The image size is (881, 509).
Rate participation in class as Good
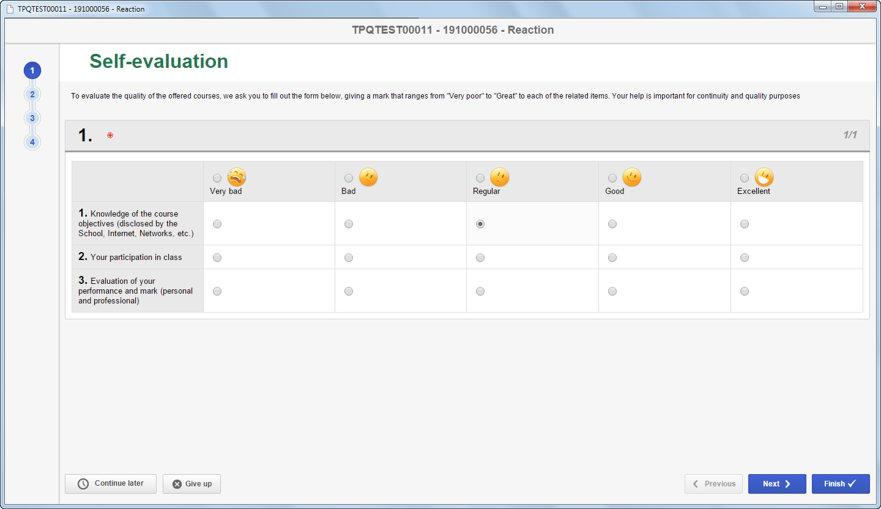coord(612,258)
